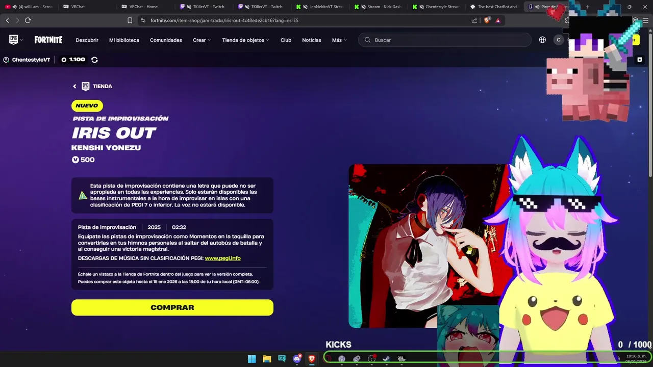The image size is (653, 367).
Task: Click the KENSHI YONEZU artist name
Action: 106,148
